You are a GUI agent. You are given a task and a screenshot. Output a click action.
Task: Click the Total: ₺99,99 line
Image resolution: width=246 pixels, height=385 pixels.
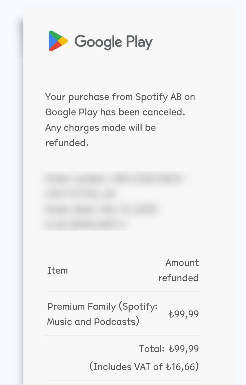tap(169, 349)
